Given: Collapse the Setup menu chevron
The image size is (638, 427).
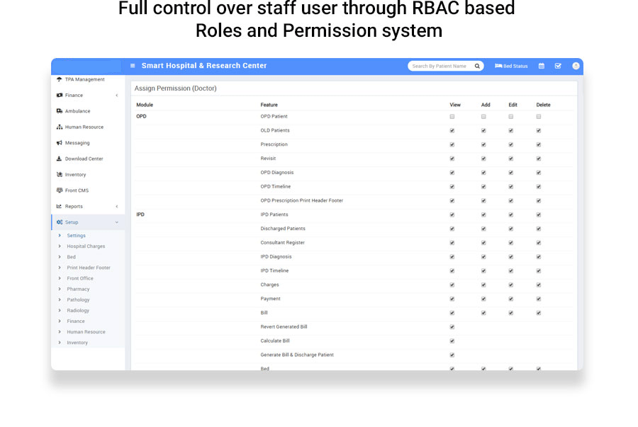Looking at the screenshot, I should point(117,222).
